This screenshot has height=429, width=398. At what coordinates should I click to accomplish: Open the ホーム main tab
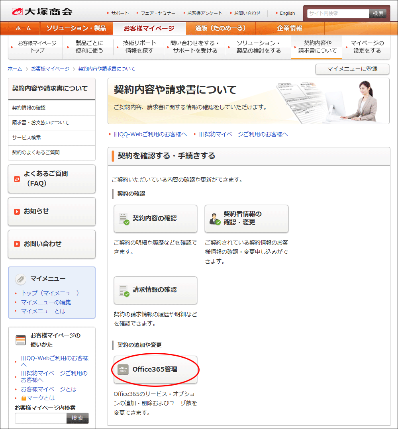tap(23, 28)
